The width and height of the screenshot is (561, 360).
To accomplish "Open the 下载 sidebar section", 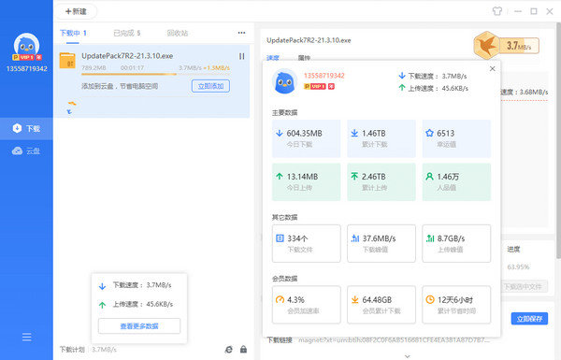I will tap(26, 128).
